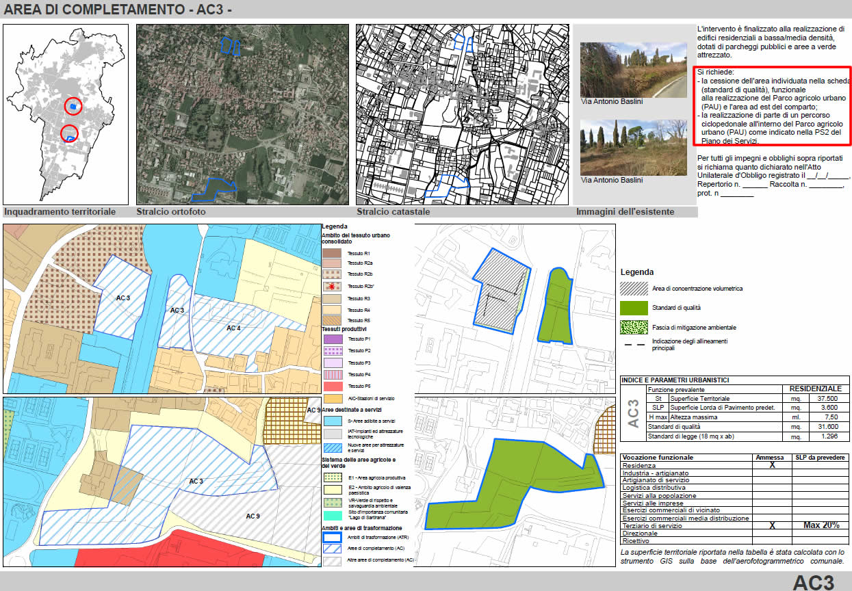Image resolution: width=852 pixels, height=591 pixels.
Task: Click the AC 4 label on the zoning map
Action: tap(234, 328)
